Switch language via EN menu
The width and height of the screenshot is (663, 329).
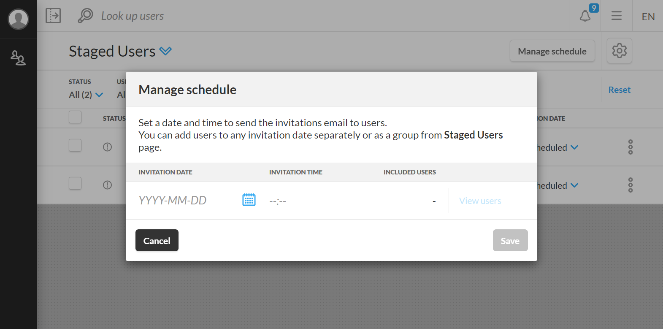click(648, 16)
